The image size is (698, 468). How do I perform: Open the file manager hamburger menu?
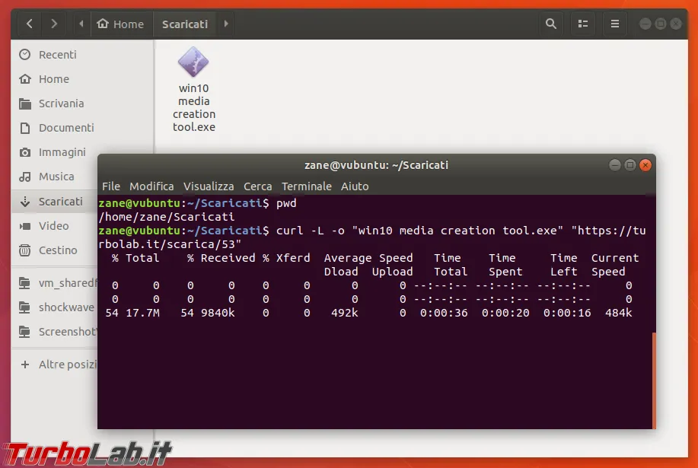[615, 24]
